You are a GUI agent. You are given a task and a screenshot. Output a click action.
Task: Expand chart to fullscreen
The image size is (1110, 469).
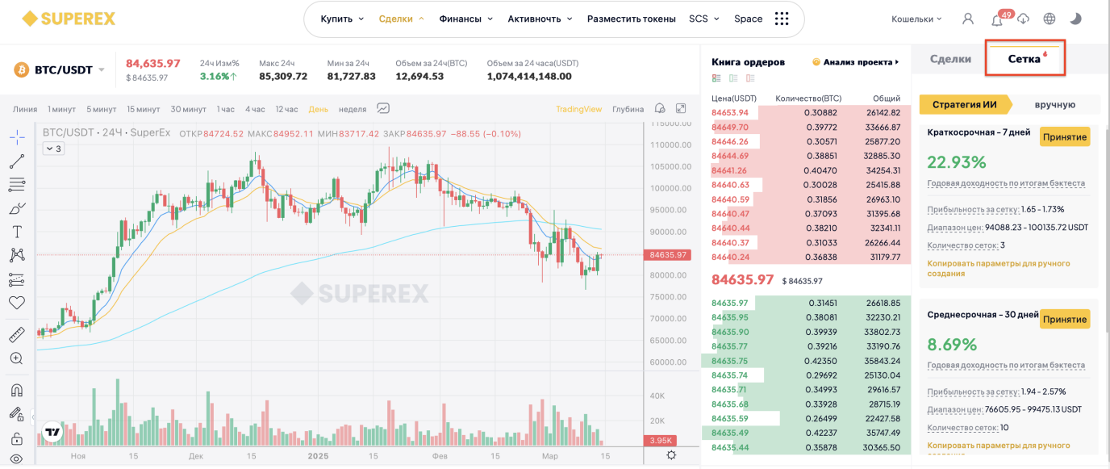click(x=681, y=108)
